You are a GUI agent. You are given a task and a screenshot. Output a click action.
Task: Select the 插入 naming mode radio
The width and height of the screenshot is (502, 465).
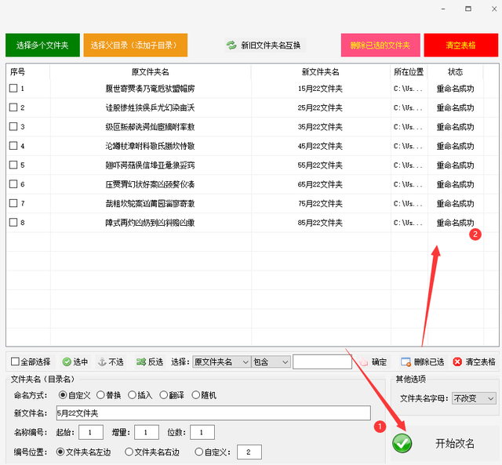[x=132, y=395]
